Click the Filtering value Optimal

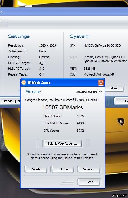click(44, 57)
